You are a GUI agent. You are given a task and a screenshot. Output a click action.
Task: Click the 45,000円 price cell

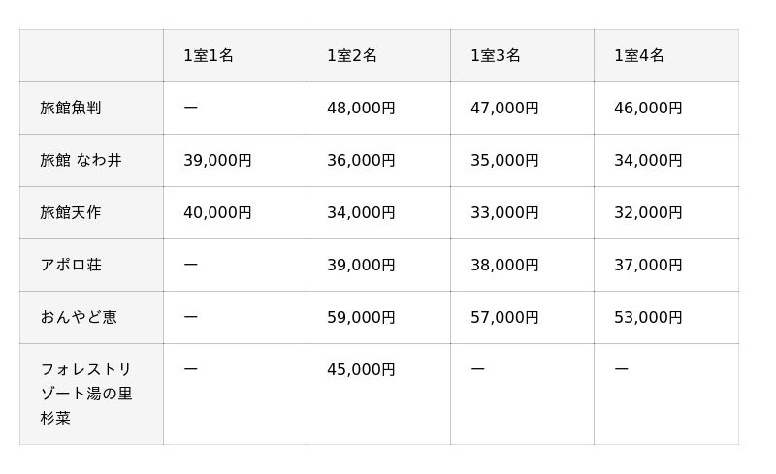point(361,370)
